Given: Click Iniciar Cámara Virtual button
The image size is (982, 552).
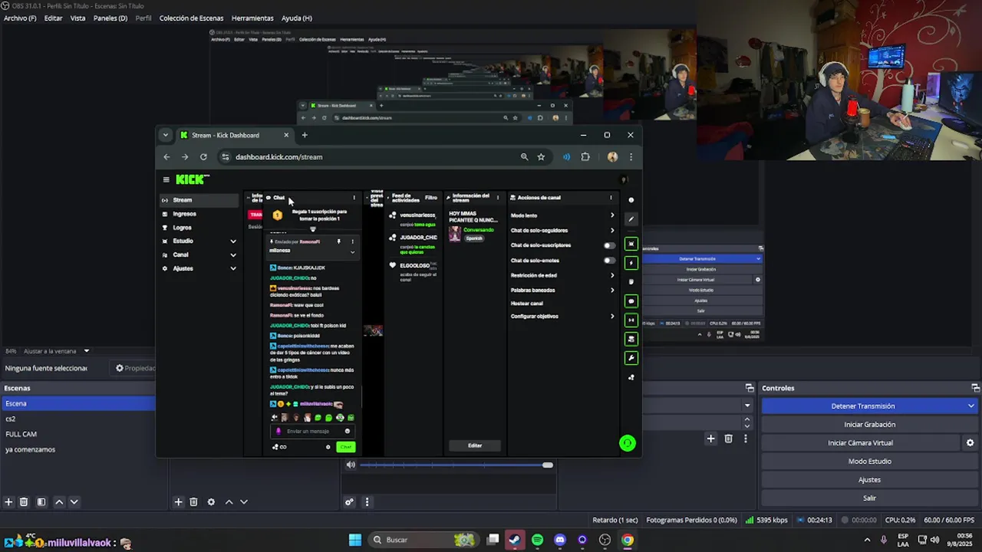Looking at the screenshot, I should (860, 443).
